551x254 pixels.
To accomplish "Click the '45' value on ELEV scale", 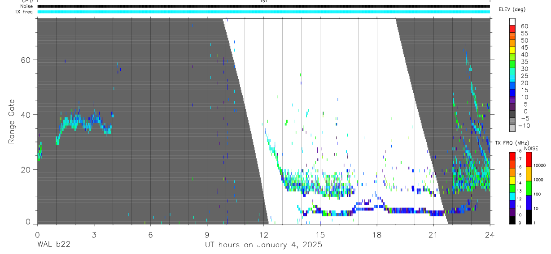I will 524,47.
